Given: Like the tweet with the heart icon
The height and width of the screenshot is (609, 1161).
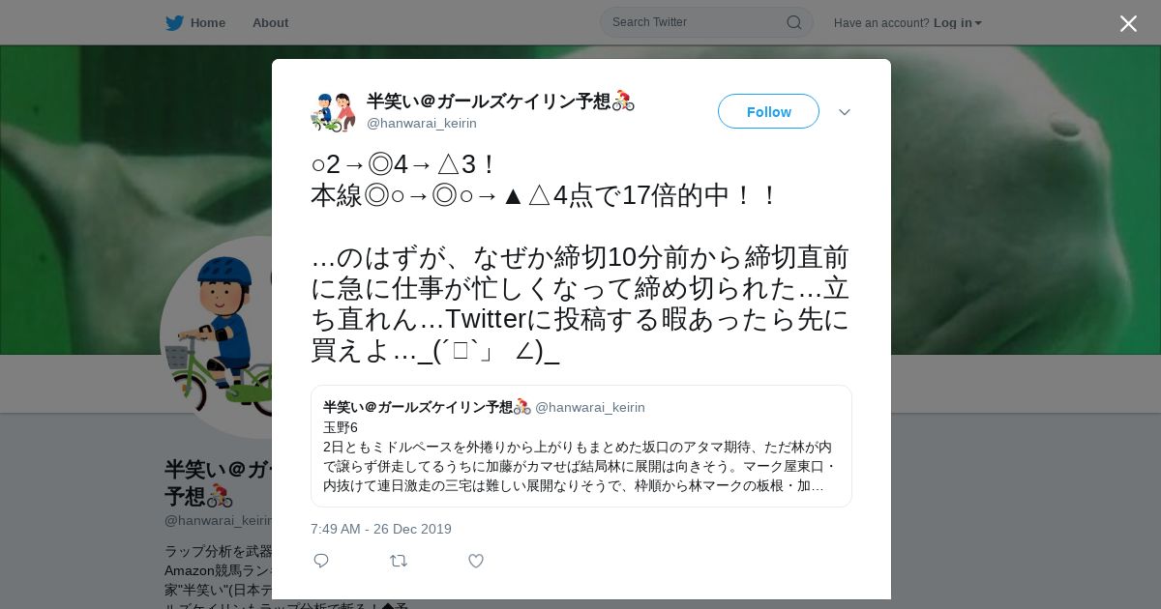Looking at the screenshot, I should click(x=476, y=561).
